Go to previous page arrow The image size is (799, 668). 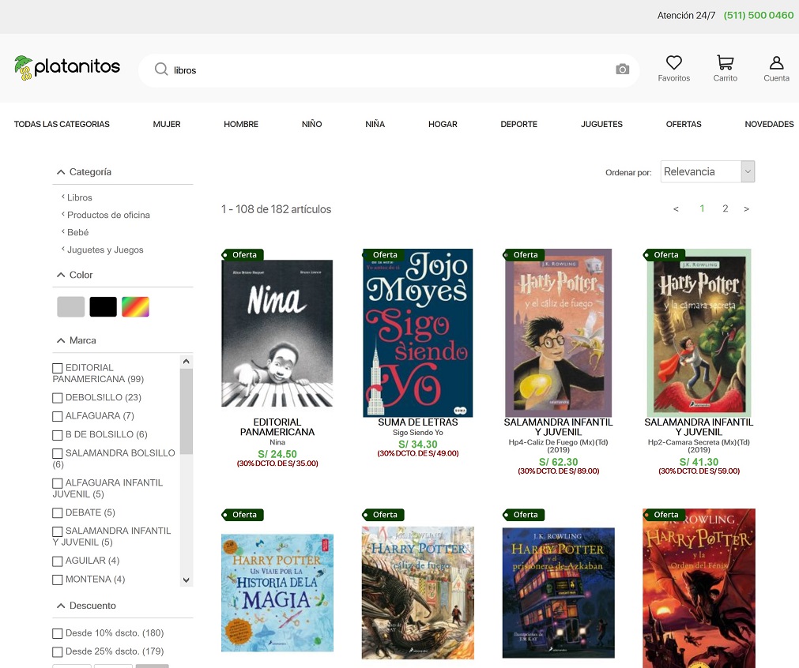pyautogui.click(x=676, y=208)
